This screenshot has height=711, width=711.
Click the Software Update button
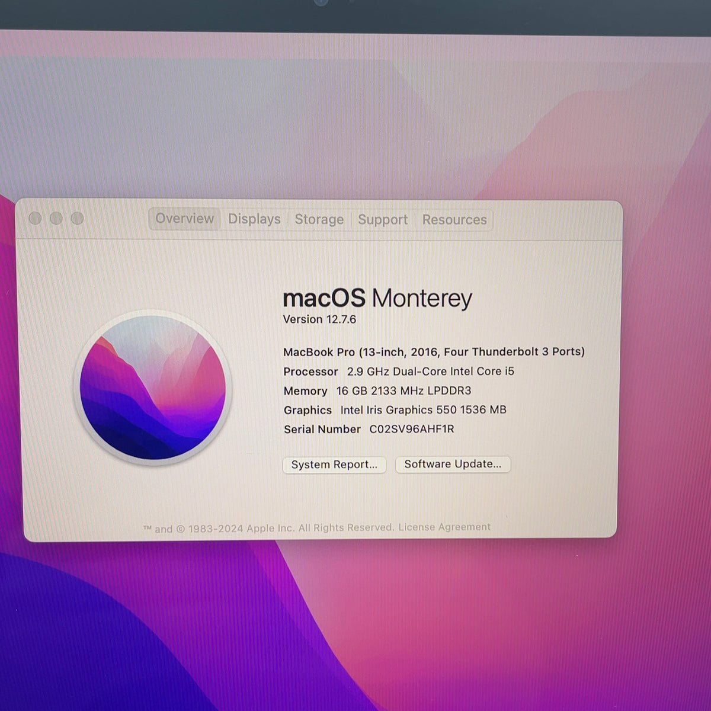[453, 464]
